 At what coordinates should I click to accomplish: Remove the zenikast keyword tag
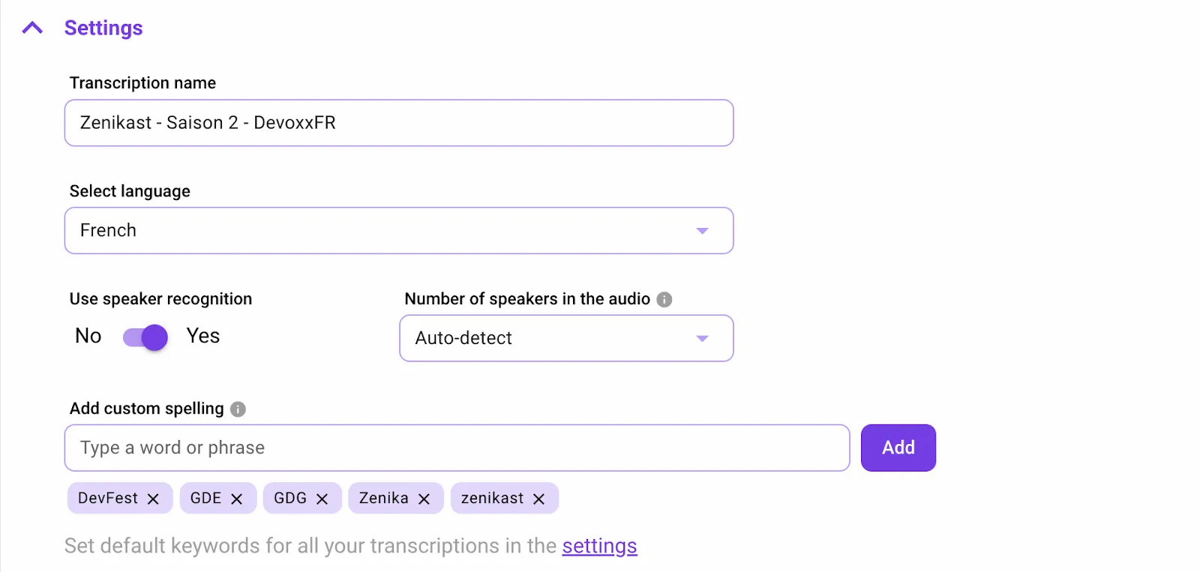pos(538,498)
